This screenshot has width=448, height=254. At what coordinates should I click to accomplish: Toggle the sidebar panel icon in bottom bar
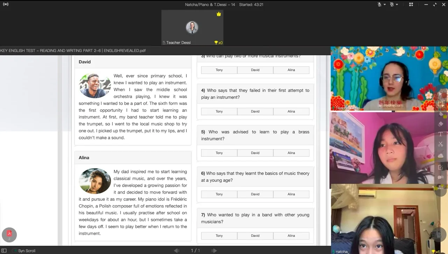click(x=4, y=251)
